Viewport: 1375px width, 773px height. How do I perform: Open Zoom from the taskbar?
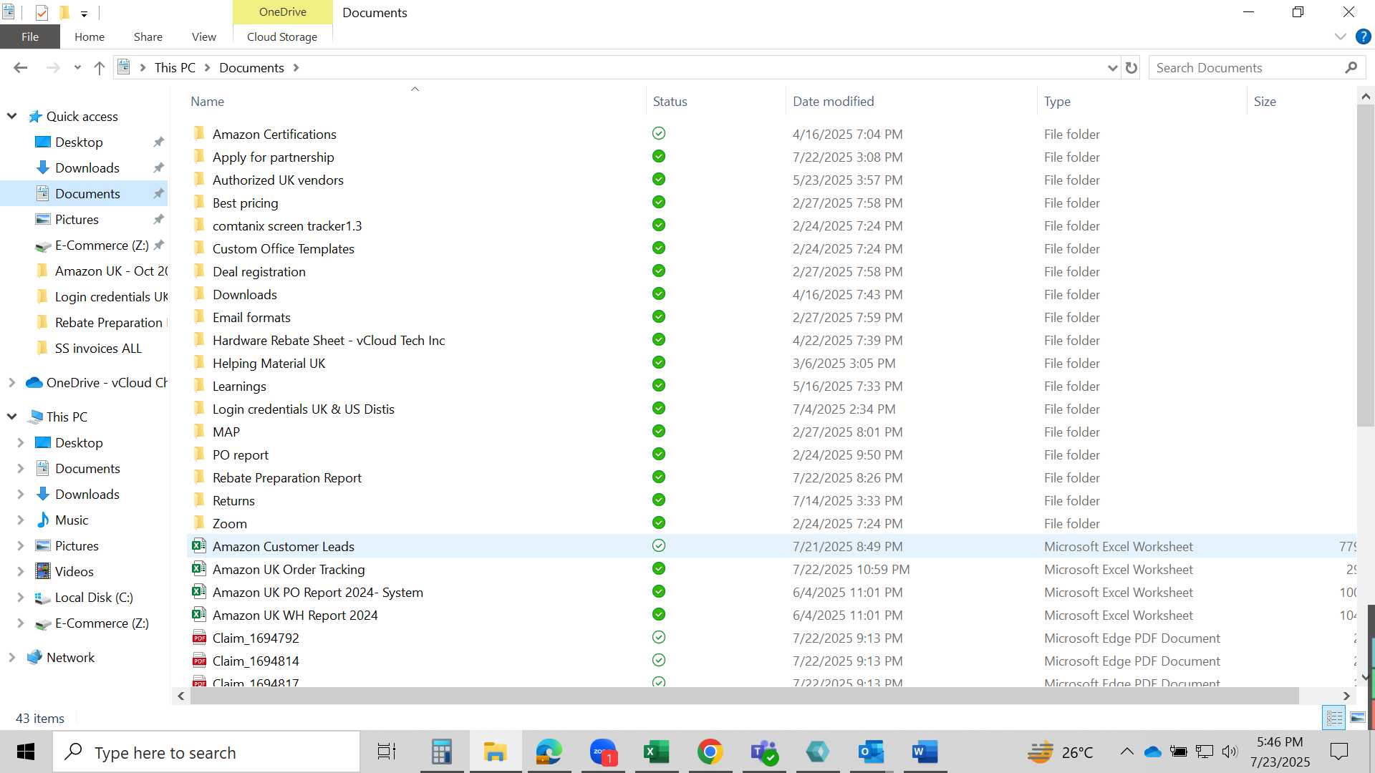coord(603,752)
